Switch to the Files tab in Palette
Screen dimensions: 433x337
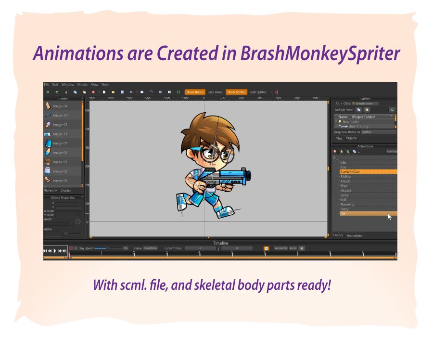point(339,138)
